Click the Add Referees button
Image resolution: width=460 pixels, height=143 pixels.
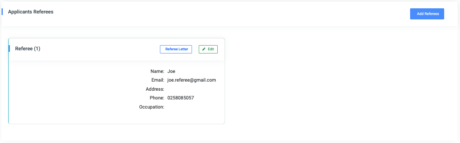pyautogui.click(x=427, y=14)
